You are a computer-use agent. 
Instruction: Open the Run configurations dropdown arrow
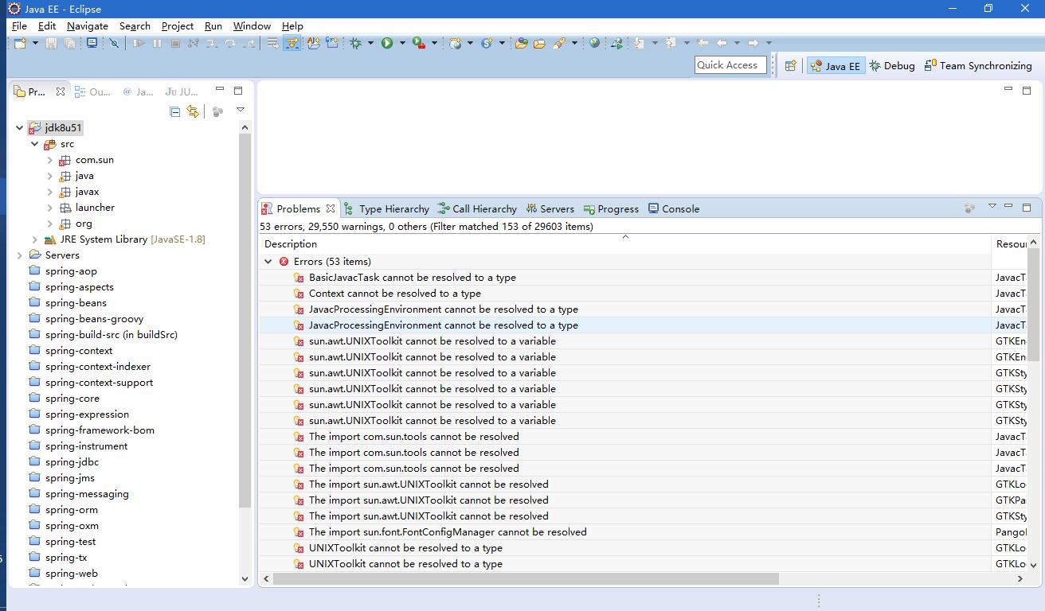[401, 43]
